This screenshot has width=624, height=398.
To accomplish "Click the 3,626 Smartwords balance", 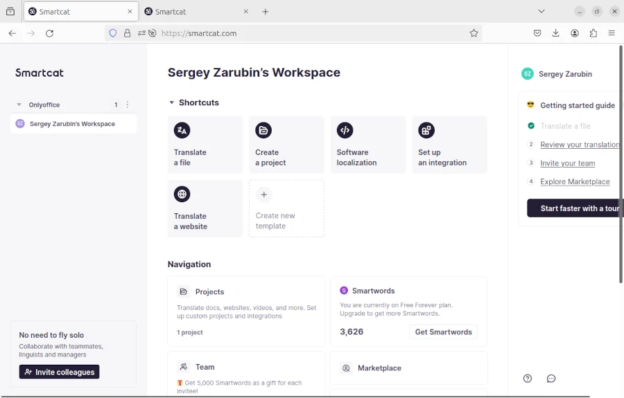I will pos(352,332).
